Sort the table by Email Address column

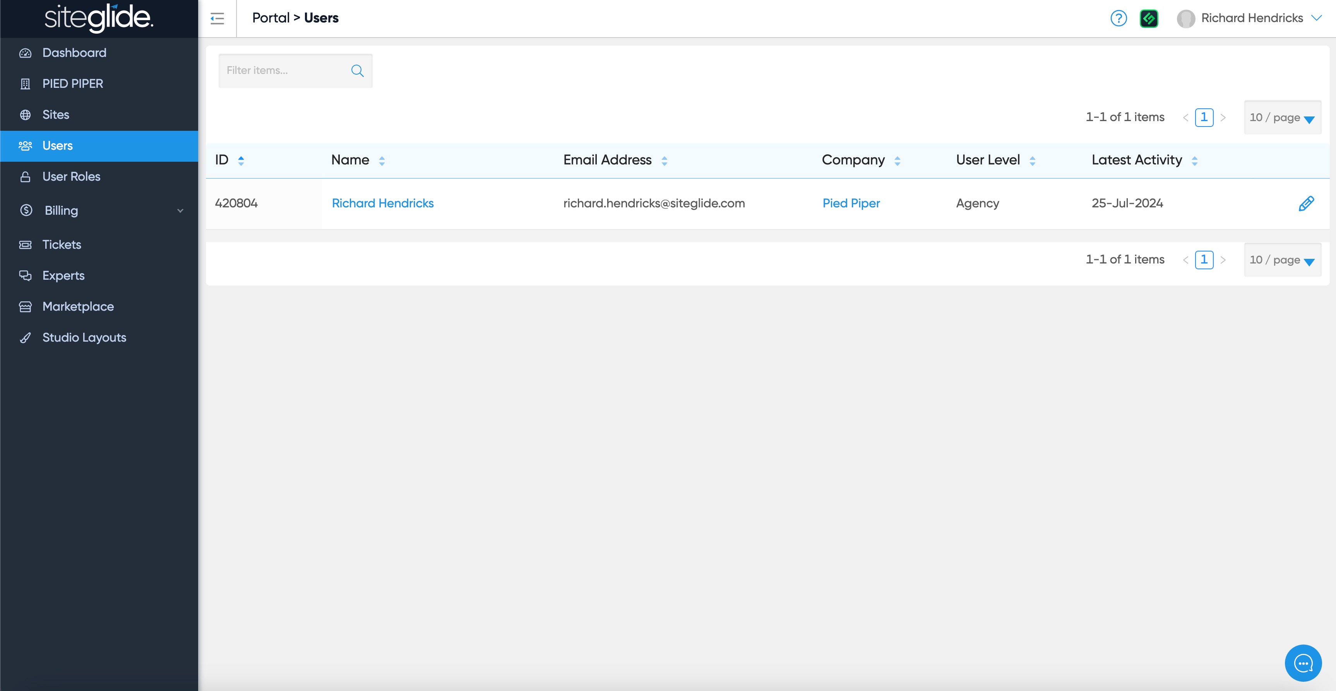(665, 161)
